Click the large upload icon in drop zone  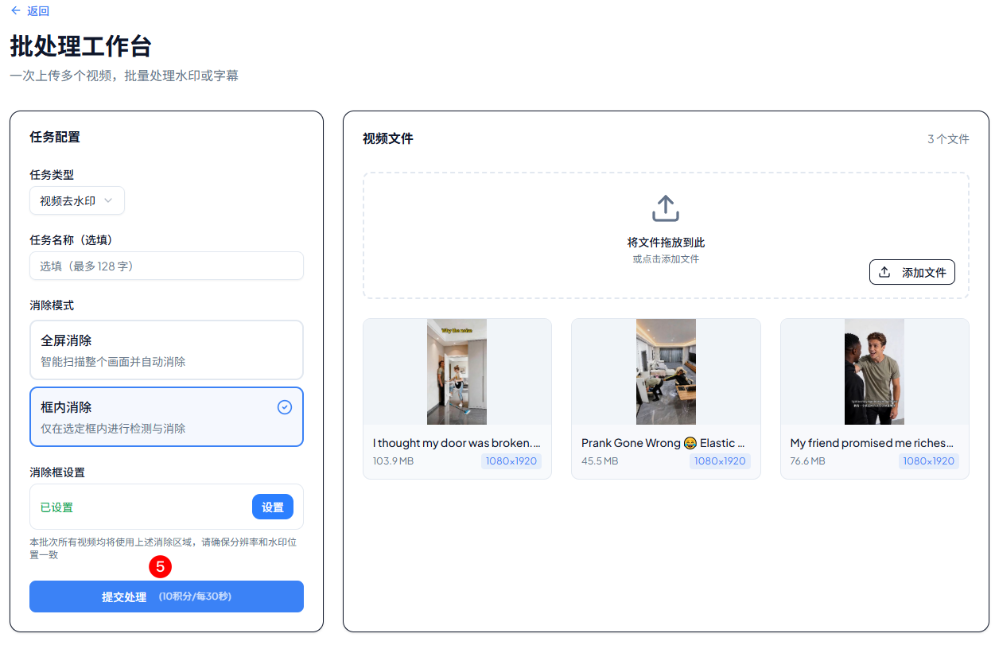point(666,208)
